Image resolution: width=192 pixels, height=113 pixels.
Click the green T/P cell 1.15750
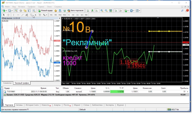(117, 91)
